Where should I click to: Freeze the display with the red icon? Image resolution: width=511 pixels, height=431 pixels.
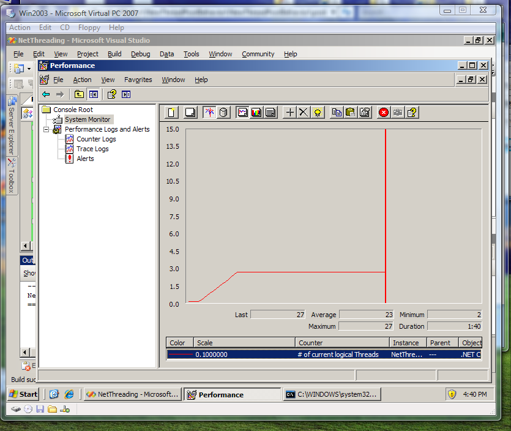coord(384,112)
